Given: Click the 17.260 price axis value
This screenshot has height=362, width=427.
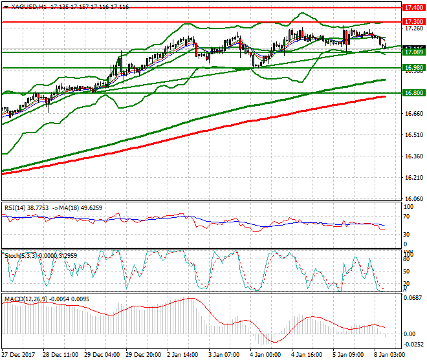Looking at the screenshot, I should coord(414,28).
